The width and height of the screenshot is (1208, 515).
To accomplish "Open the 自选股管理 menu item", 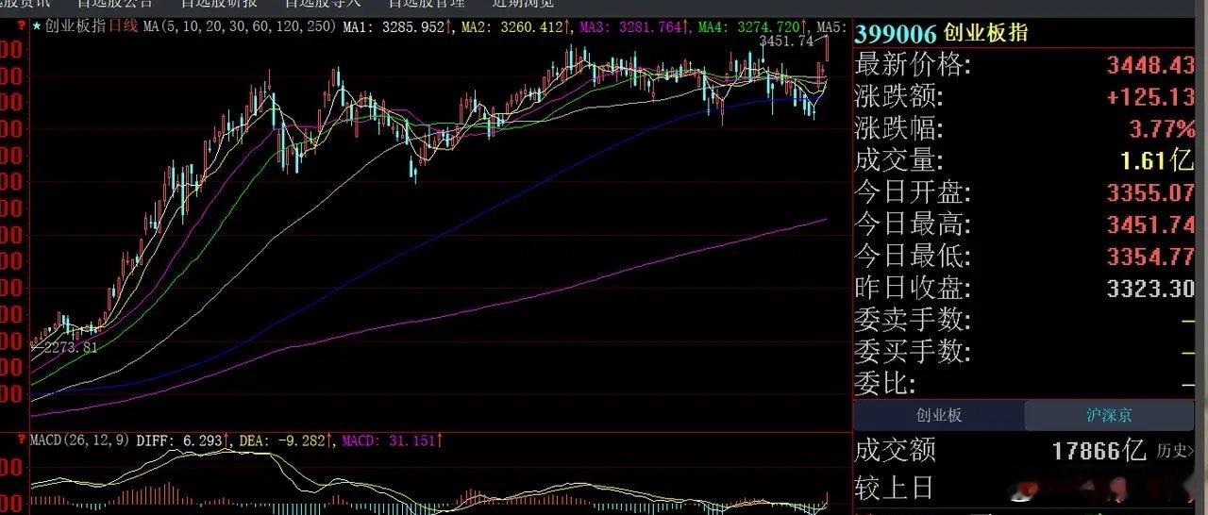I will (x=427, y=4).
